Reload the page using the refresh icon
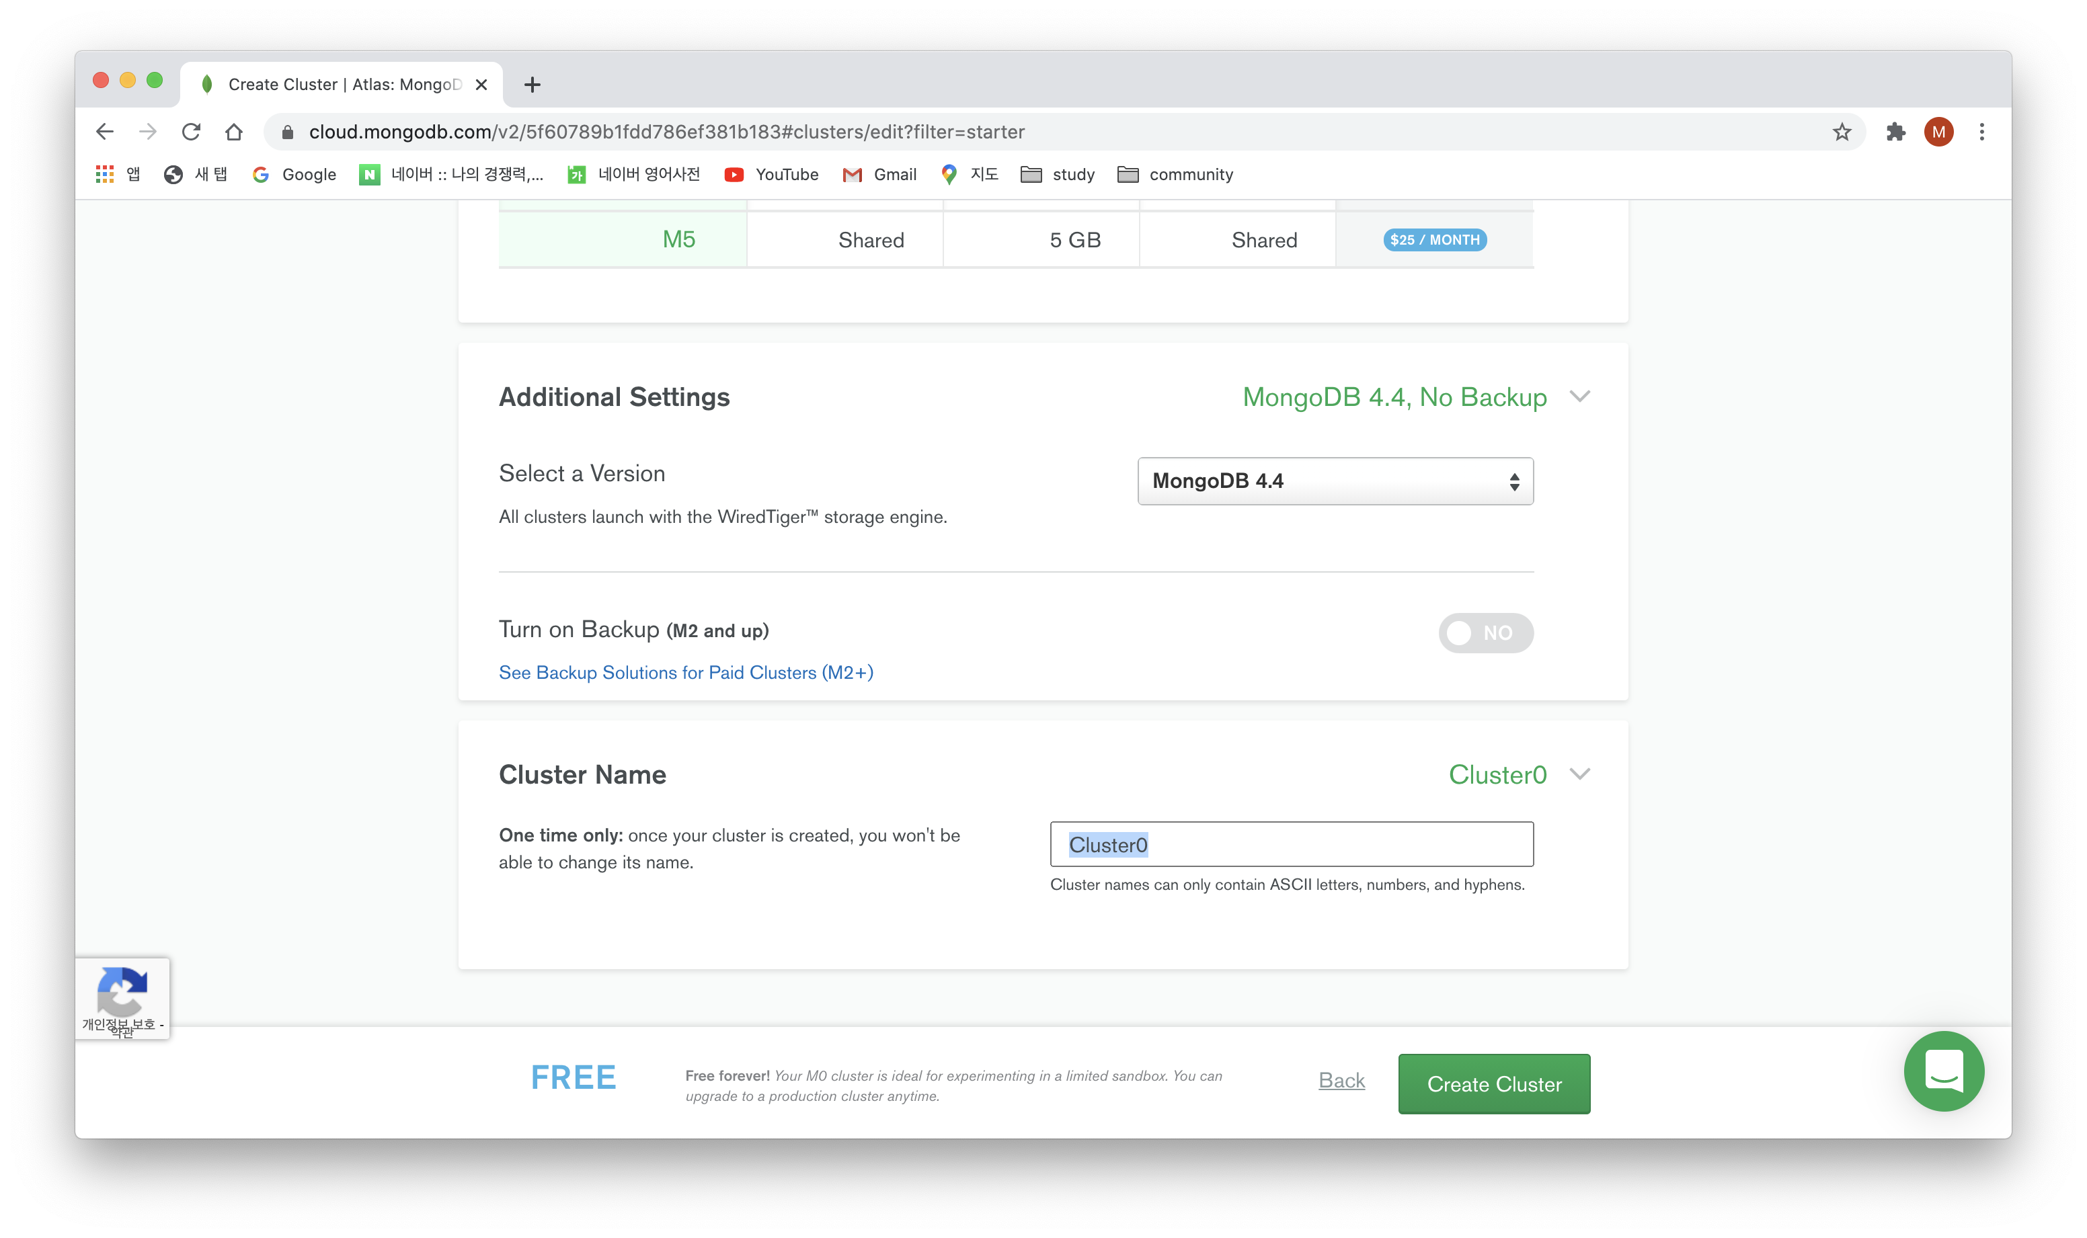 click(191, 132)
